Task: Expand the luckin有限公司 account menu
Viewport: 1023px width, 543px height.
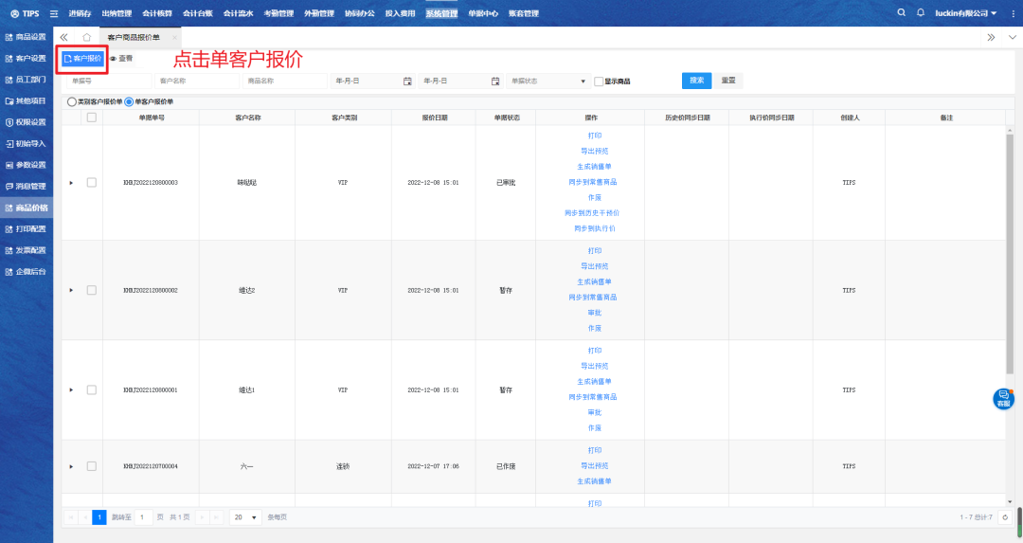Action: click(964, 13)
